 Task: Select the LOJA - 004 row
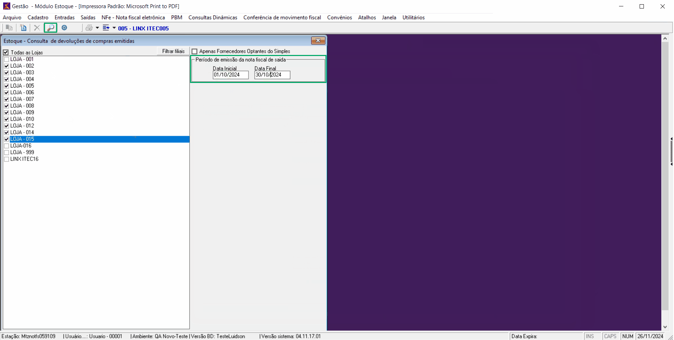tap(96, 79)
